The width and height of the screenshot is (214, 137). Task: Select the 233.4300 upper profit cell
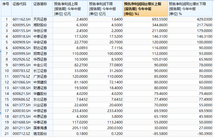point(70,111)
